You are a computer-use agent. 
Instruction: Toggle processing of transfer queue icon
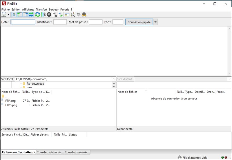[43, 14]
